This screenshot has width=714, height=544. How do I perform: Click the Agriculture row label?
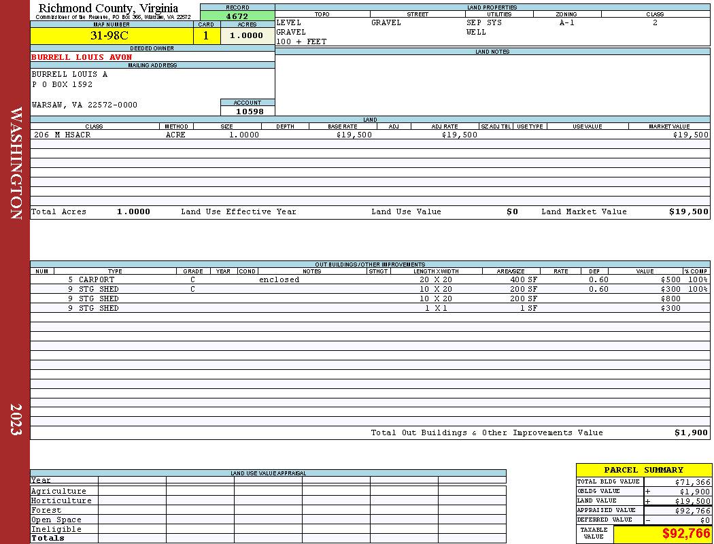point(58,491)
